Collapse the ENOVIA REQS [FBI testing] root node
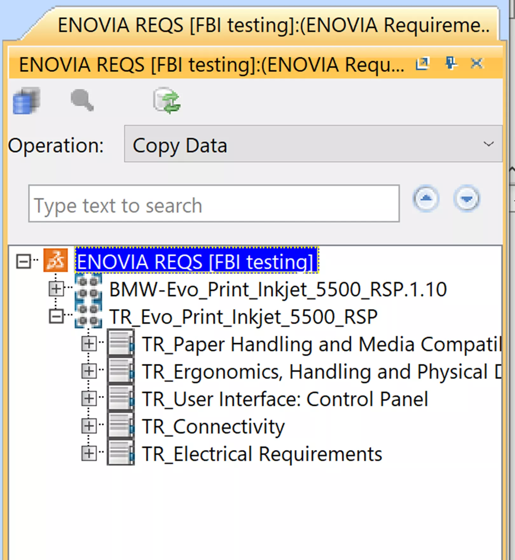This screenshot has width=515, height=560. click(x=24, y=261)
